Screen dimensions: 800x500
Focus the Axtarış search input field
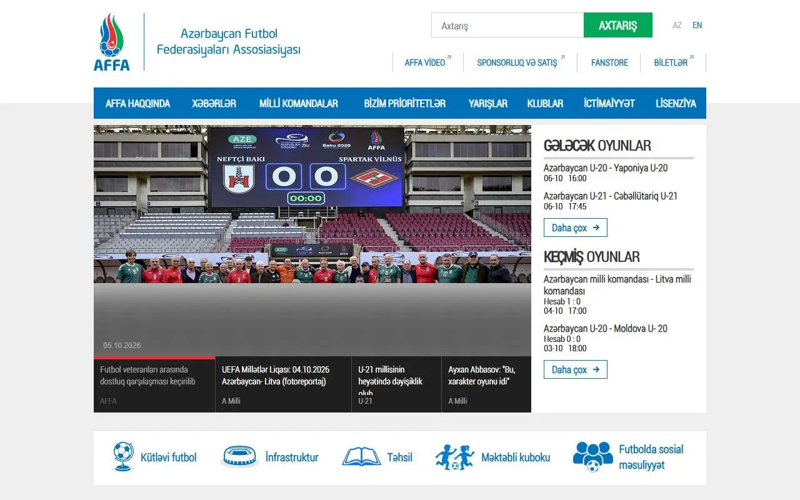pos(507,25)
